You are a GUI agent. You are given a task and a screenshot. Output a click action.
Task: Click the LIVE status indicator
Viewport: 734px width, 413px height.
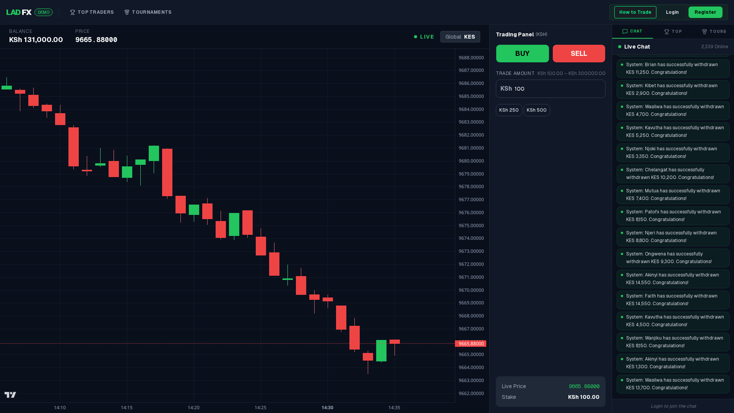pos(424,37)
